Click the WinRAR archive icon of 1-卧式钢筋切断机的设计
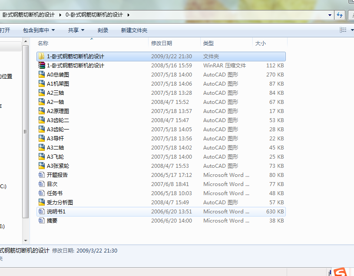The width and height of the screenshot is (354, 276). pos(42,65)
